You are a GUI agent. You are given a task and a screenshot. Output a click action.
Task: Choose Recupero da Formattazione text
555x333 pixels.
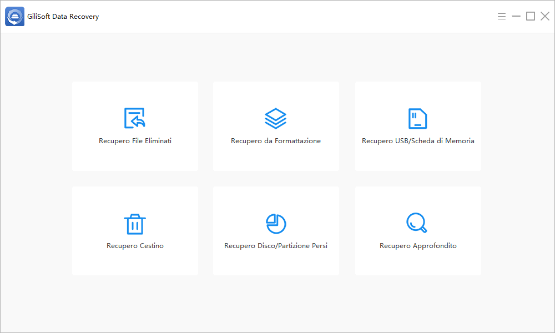276,141
